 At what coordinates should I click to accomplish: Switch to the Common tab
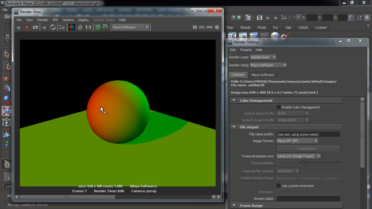(238, 75)
